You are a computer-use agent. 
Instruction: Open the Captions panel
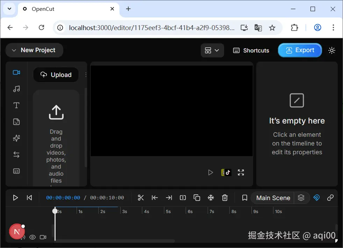click(x=16, y=171)
